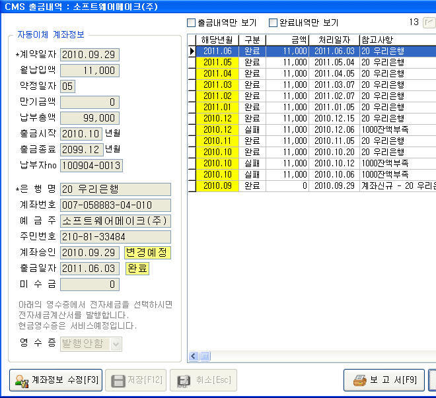
Task: Click the 변경예정 yellow status label
Action: coord(147,253)
